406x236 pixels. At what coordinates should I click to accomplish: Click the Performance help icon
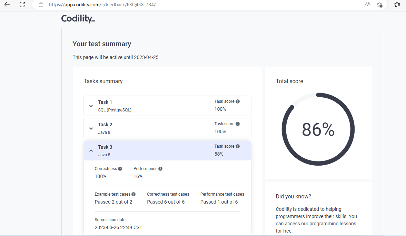click(x=160, y=169)
